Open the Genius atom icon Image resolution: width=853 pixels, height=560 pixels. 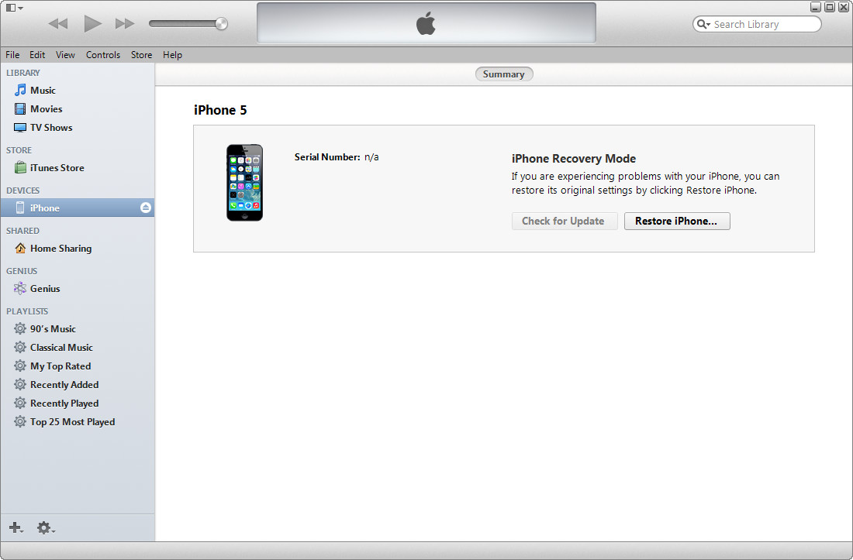click(20, 288)
